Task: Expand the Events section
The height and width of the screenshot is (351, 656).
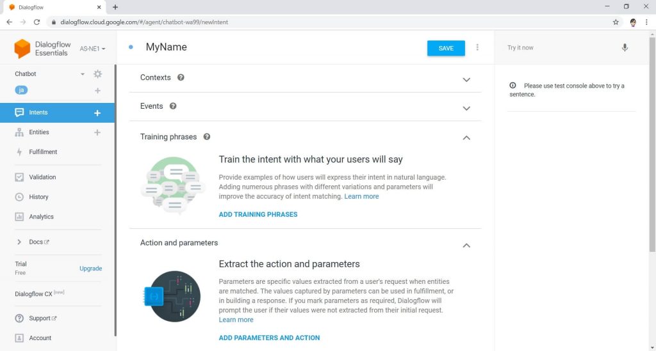Action: pyautogui.click(x=466, y=108)
